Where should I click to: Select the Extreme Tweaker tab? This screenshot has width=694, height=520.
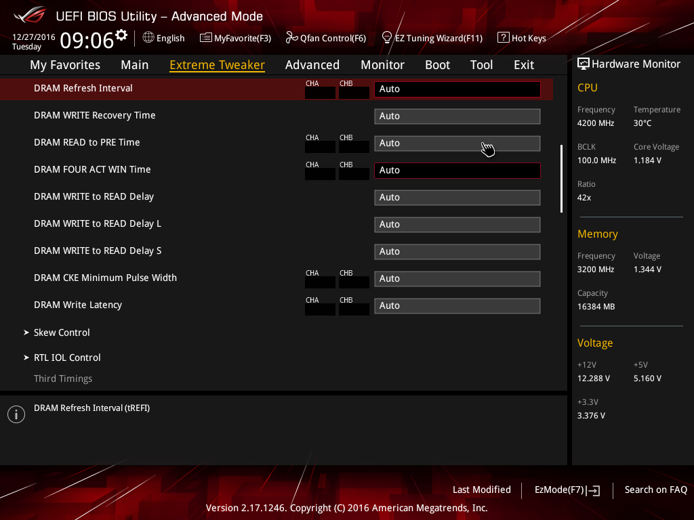(218, 65)
